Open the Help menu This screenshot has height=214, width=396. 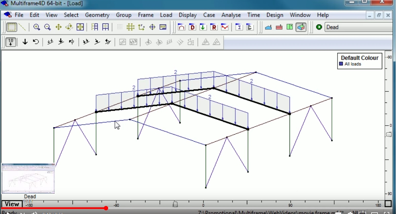click(323, 15)
